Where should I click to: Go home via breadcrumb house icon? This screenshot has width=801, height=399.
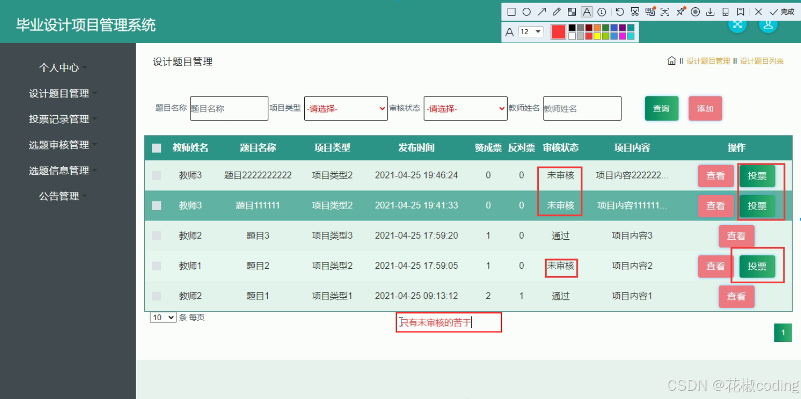(672, 61)
